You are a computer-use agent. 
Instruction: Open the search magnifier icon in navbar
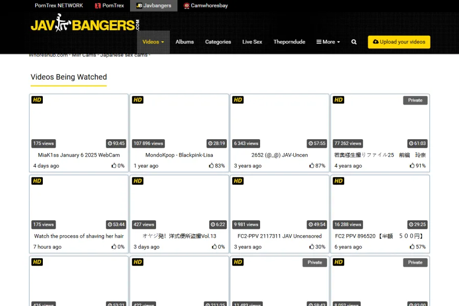[x=354, y=42]
